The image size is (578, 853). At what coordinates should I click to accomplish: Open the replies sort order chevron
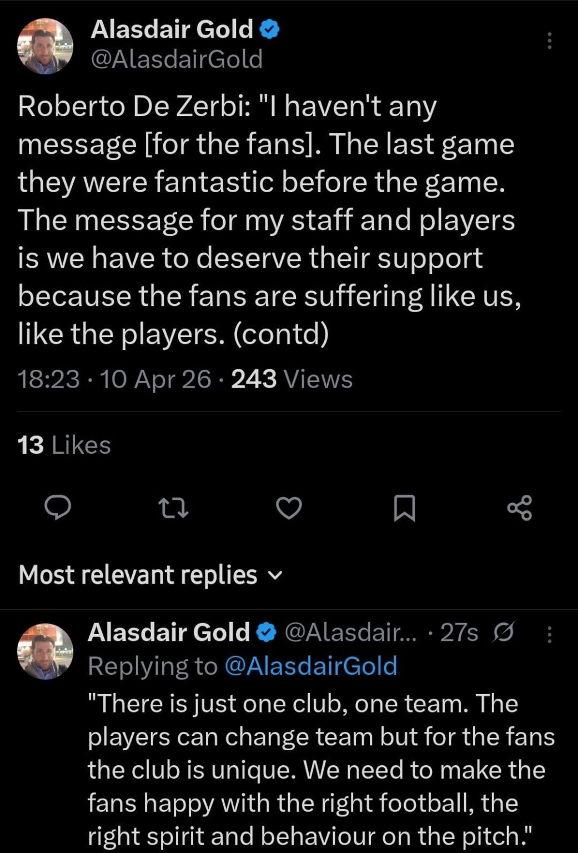tap(276, 575)
